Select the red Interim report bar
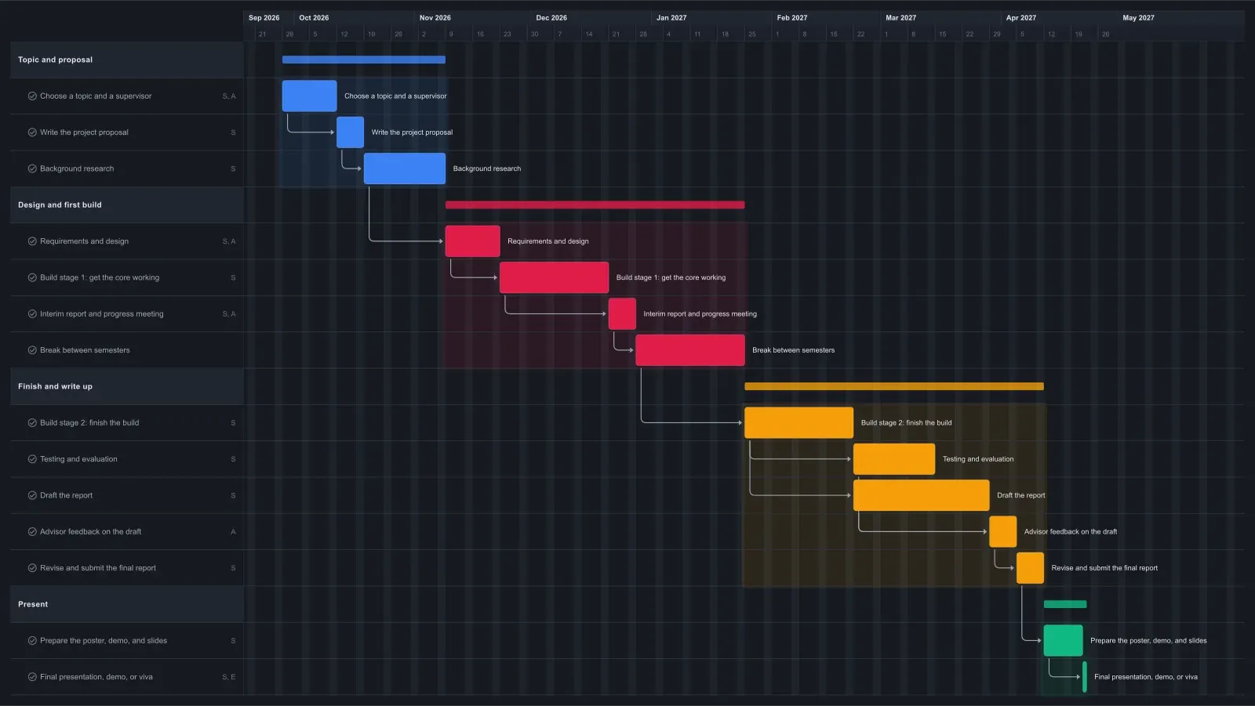Image resolution: width=1255 pixels, height=706 pixels. coord(623,314)
